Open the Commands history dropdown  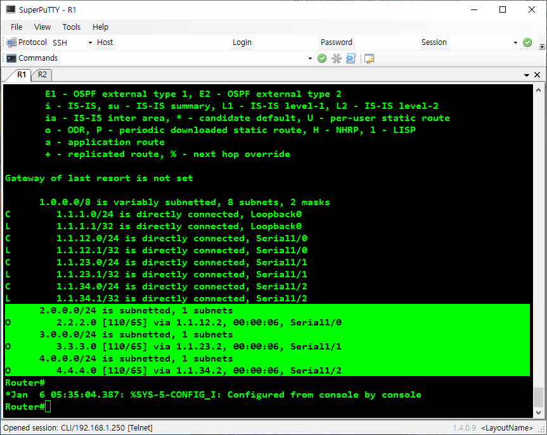tap(310, 58)
